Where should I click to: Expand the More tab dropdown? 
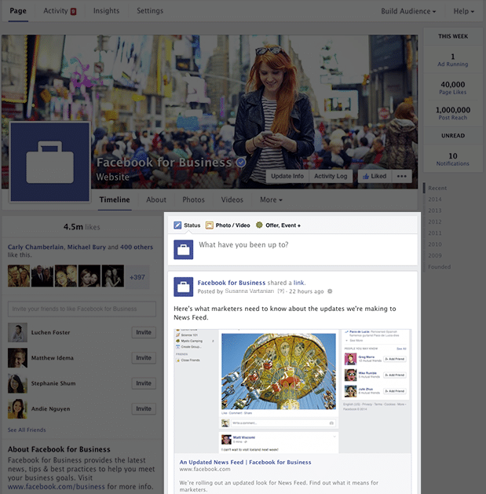[272, 200]
